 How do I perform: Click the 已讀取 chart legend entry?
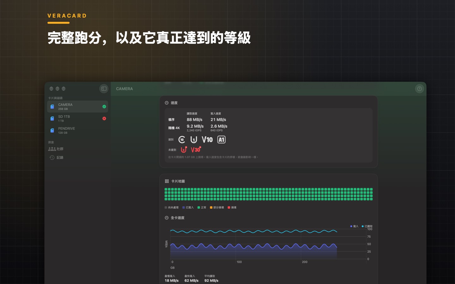(x=367, y=226)
